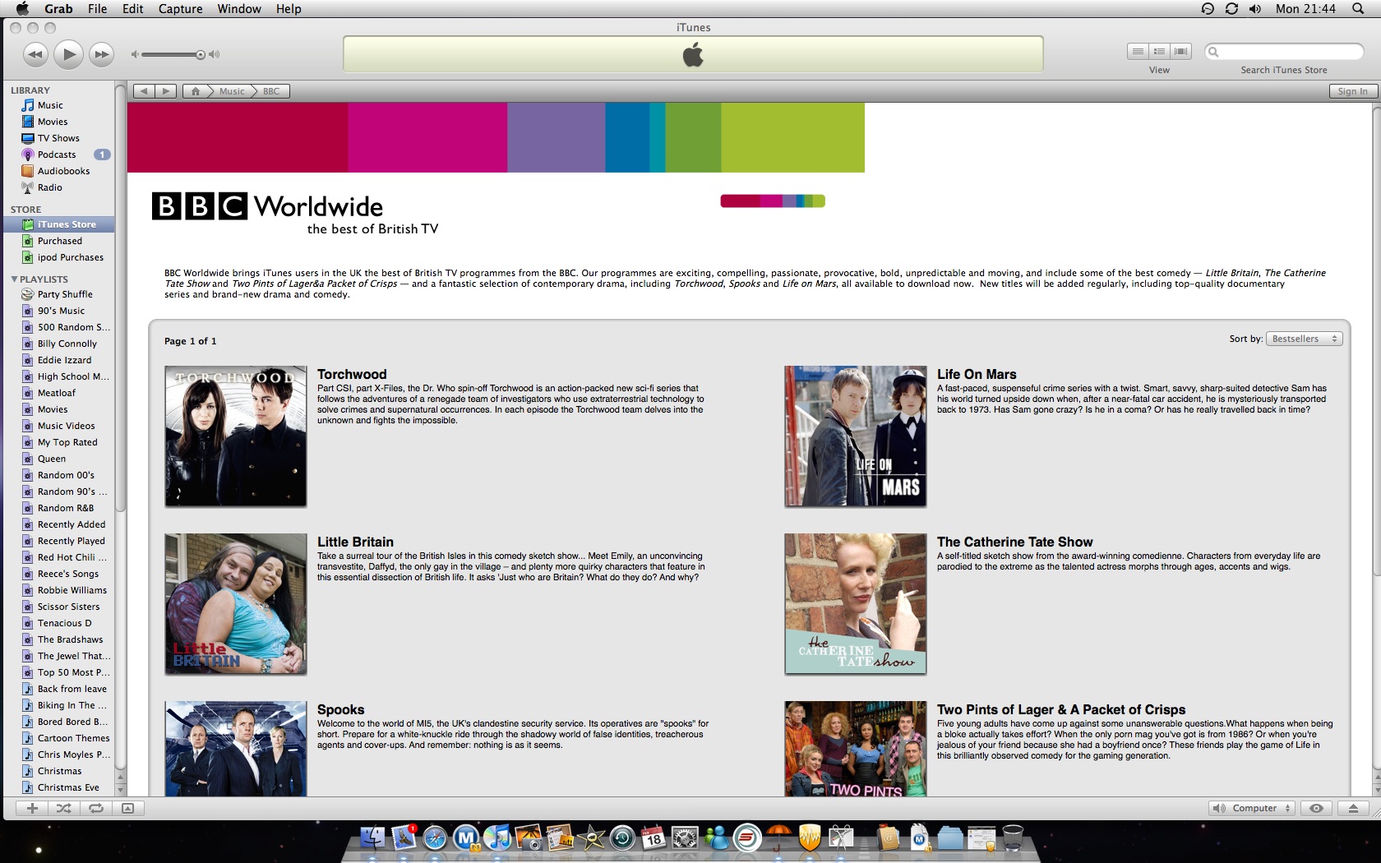The image size is (1381, 863).
Task: Click add playlist plus button
Action: pos(32,808)
